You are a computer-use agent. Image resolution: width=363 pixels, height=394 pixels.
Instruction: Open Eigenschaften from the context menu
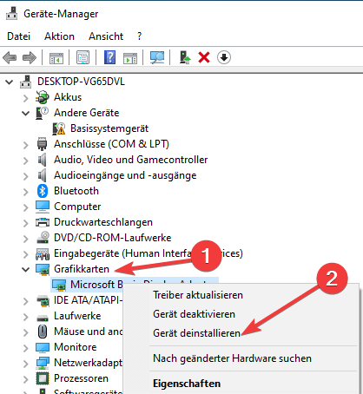pos(187,384)
